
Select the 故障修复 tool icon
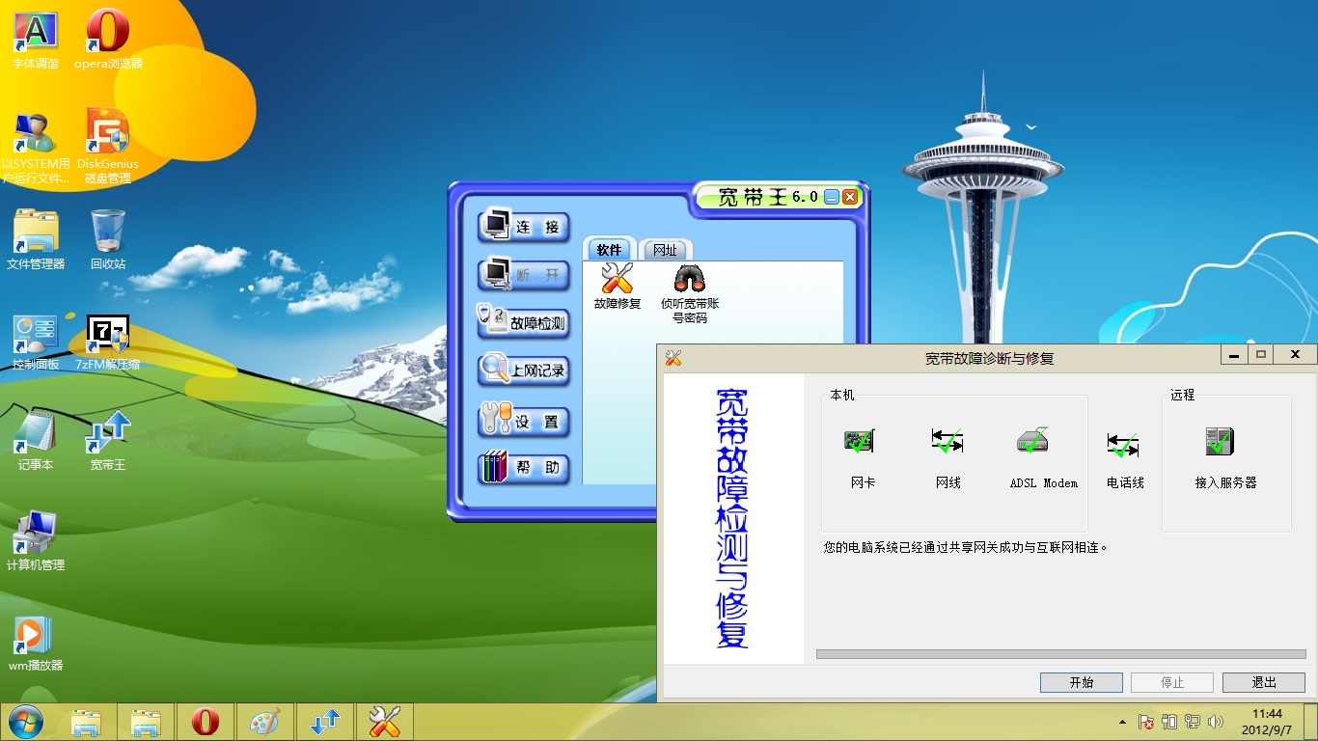pyautogui.click(x=618, y=287)
